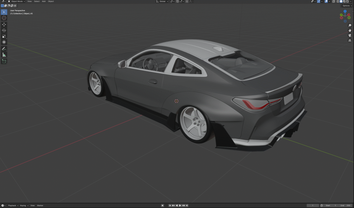The height and width of the screenshot is (208, 354).
Task: Click the Start frame field
Action: coord(331,206)
